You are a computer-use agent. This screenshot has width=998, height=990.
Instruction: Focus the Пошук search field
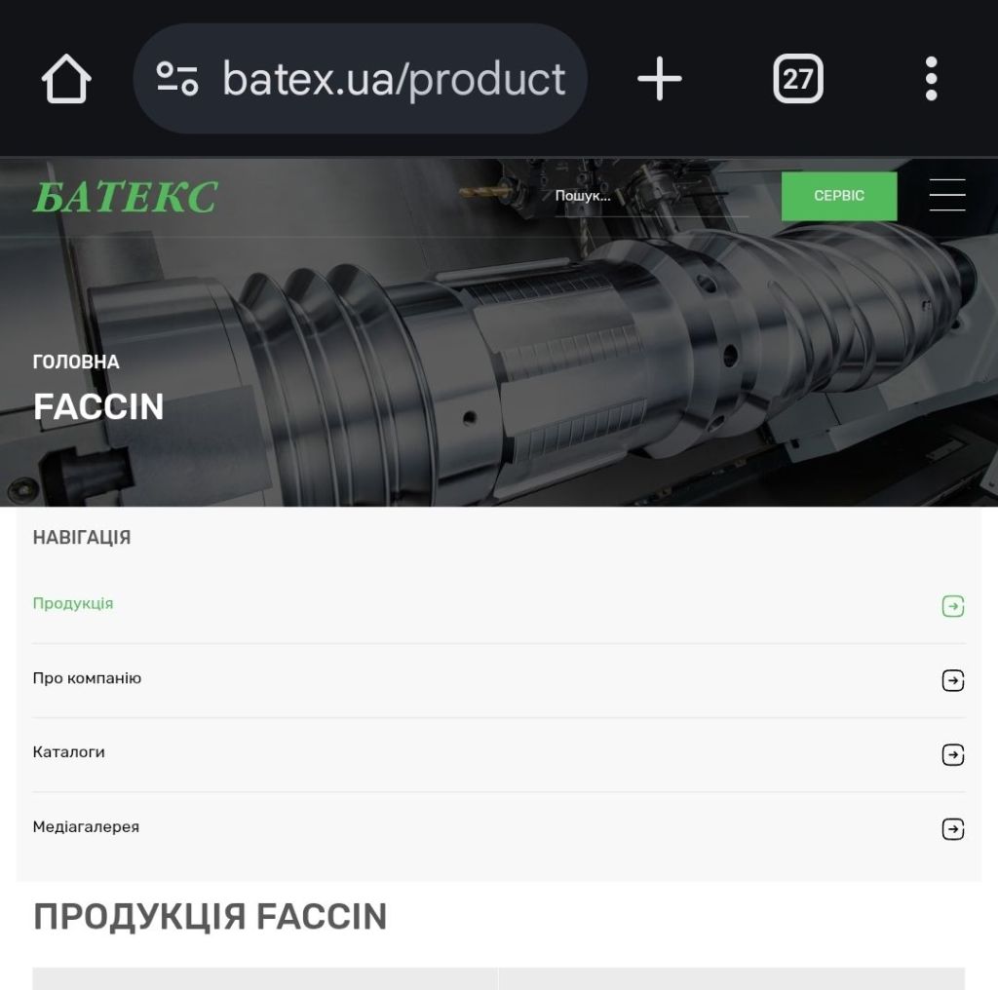coord(651,196)
